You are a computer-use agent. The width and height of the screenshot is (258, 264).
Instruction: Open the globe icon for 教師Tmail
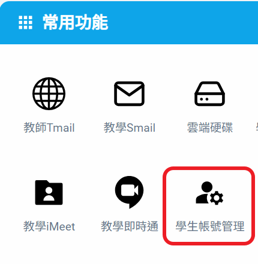(x=49, y=93)
